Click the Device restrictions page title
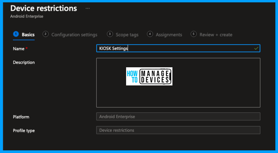Viewport: 278px width, 153px height. tap(44, 8)
